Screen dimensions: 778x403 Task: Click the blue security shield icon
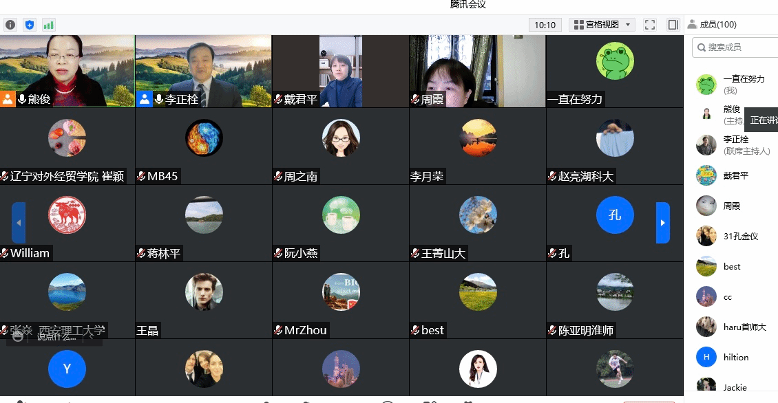pos(30,25)
